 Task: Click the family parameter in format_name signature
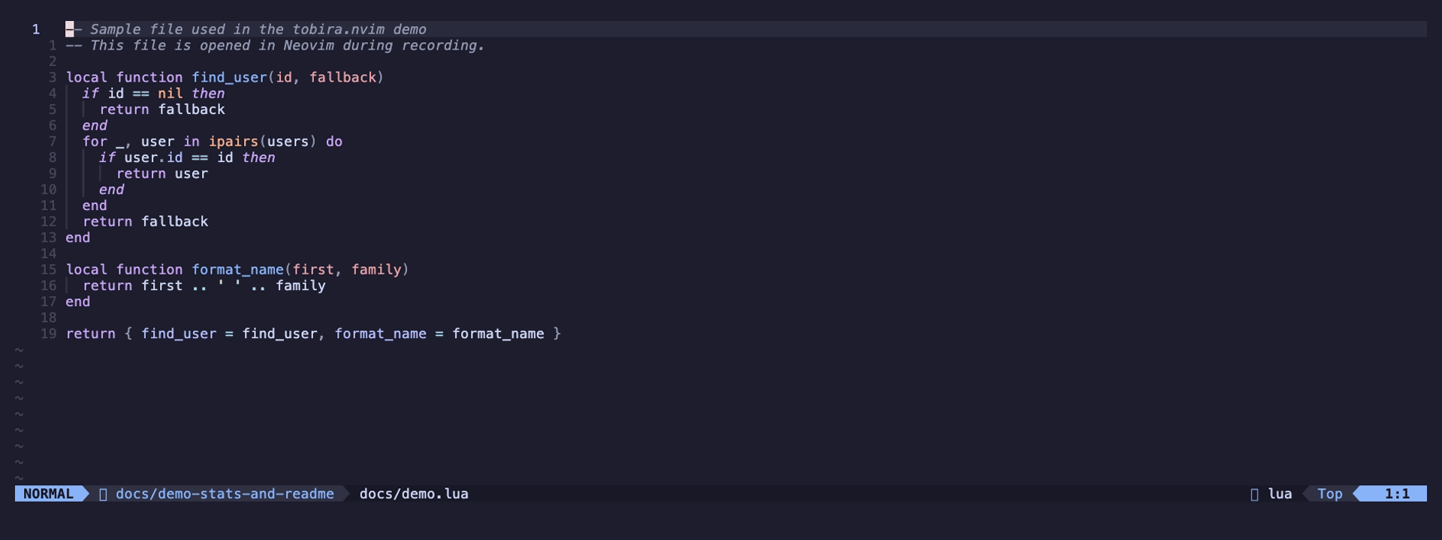tap(376, 269)
